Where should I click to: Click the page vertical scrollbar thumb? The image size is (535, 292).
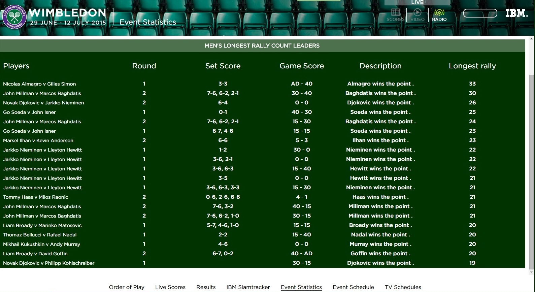532,172
